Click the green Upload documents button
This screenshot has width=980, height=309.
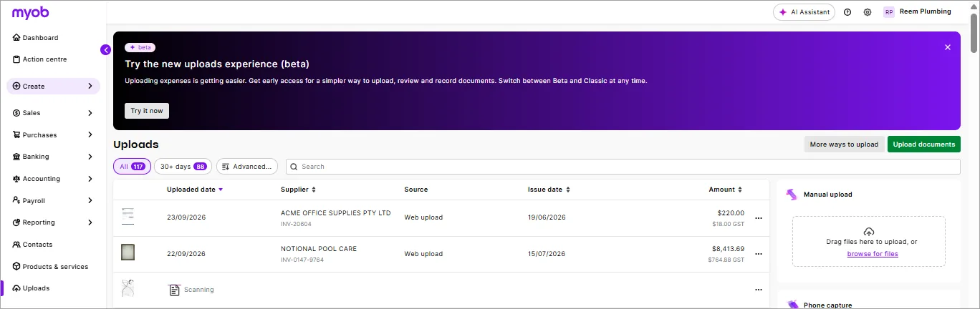[924, 144]
